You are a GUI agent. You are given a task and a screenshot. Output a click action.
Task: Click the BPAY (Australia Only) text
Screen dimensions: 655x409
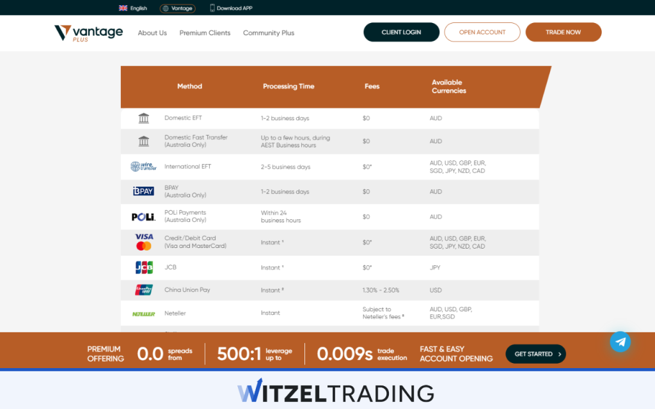point(185,191)
